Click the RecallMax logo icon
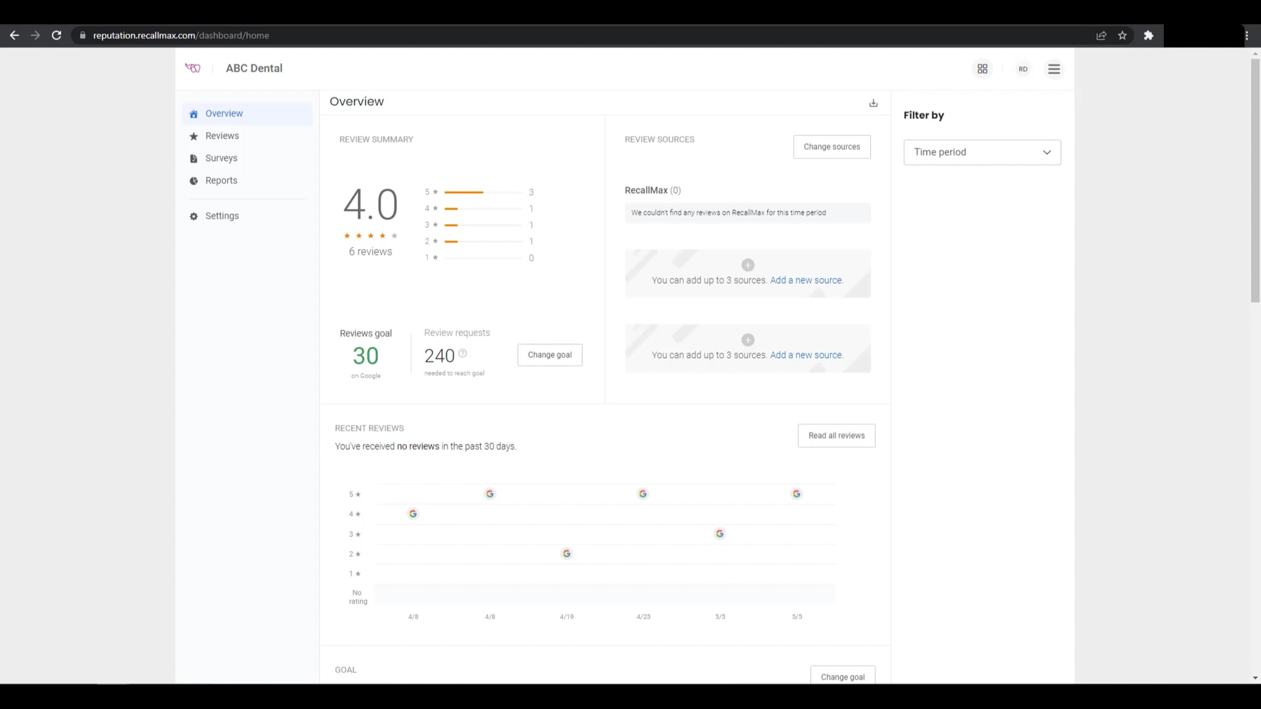 (x=193, y=68)
